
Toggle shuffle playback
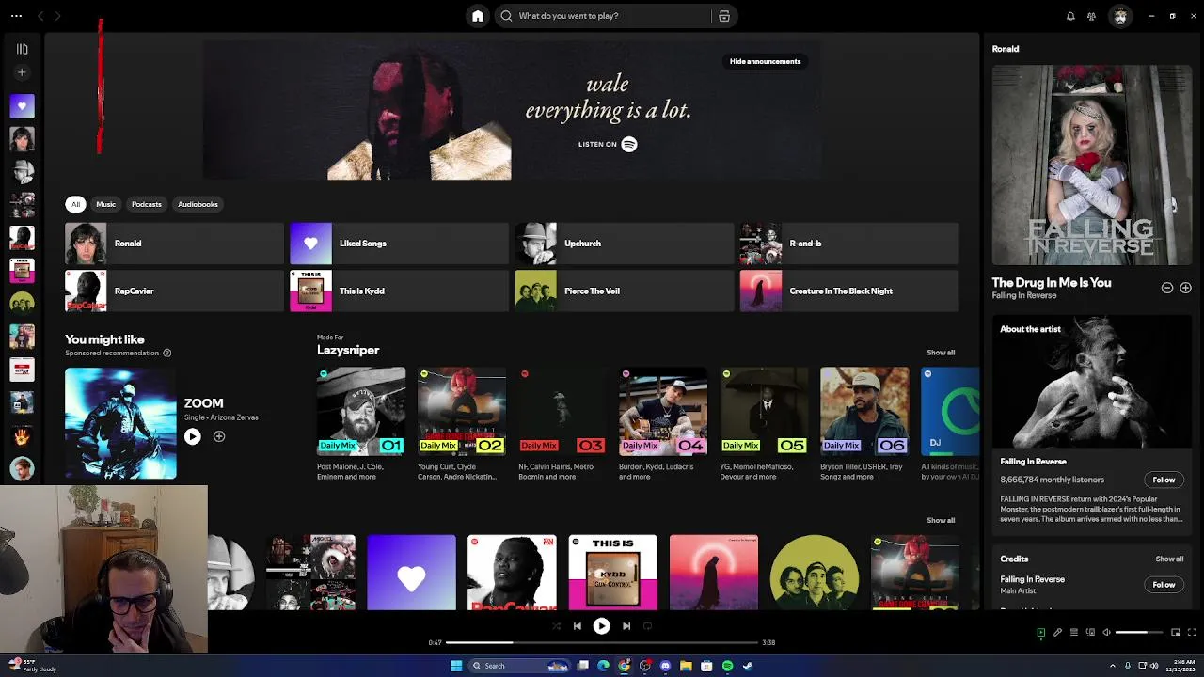pos(556,626)
